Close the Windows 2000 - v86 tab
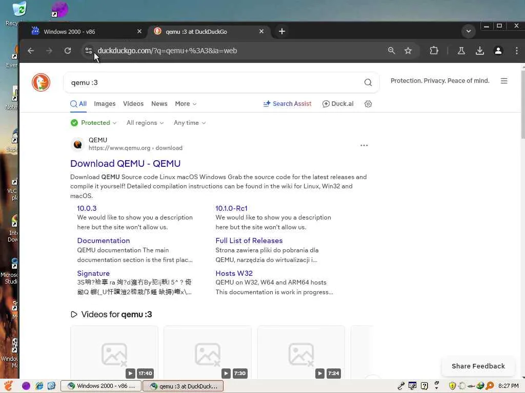 click(139, 31)
